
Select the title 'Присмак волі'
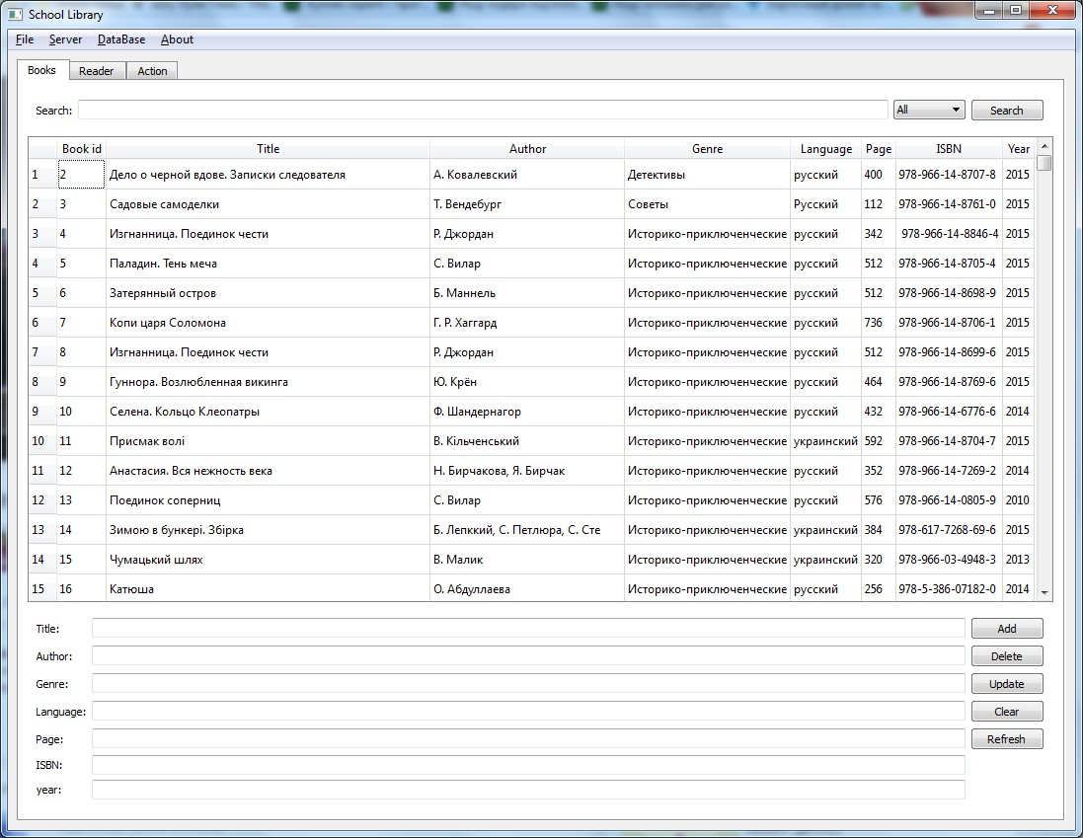(x=268, y=441)
